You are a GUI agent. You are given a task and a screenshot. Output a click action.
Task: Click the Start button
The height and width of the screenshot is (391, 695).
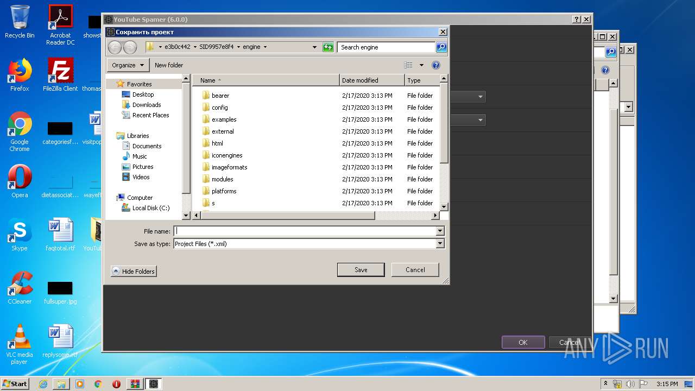point(15,384)
